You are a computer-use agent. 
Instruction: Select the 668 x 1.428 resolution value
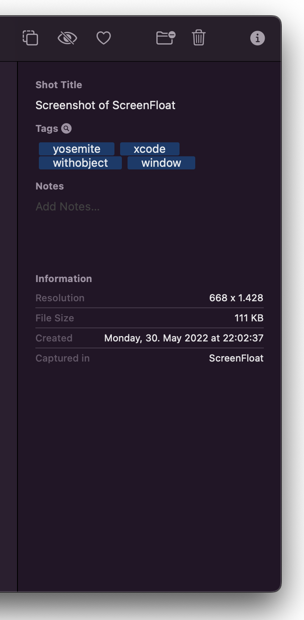point(236,298)
